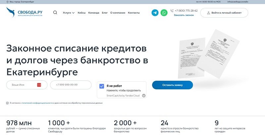Image resolution: width=265 pixels, height=138 pixels.
Task: Click the "2 000 +" closed cases statistic
Action: [125, 123]
